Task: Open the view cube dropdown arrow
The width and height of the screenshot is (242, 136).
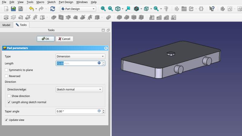Action: pyautogui.click(x=123, y=9)
